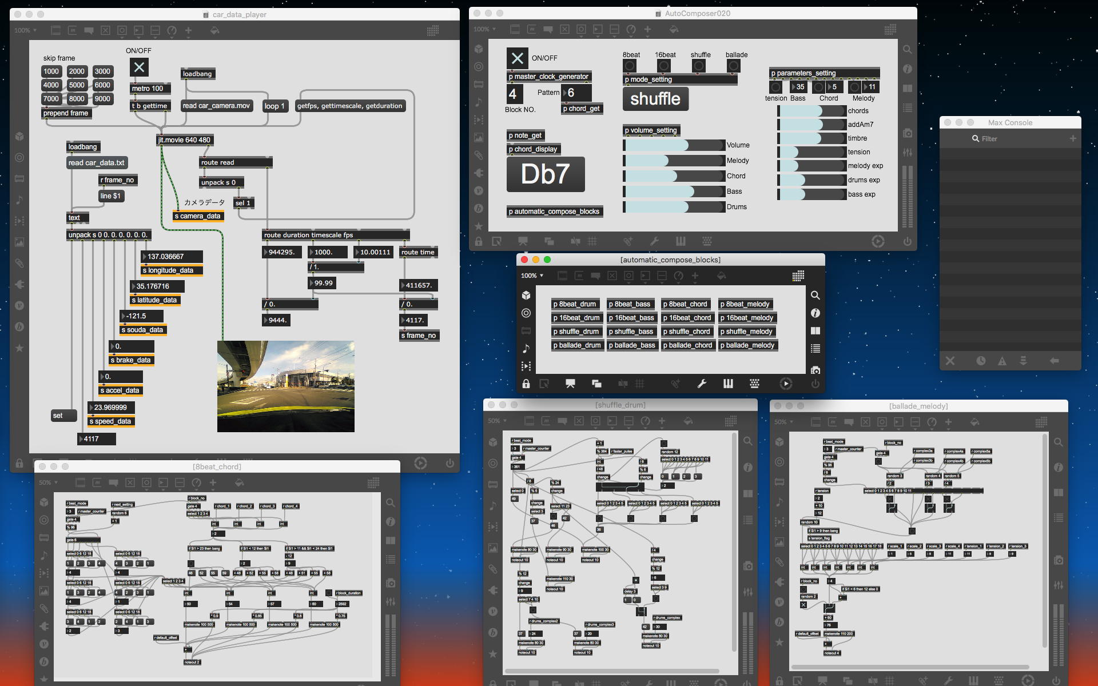Open the info inspector icon in automatic_compose_blocks
The image size is (1098, 686).
[815, 313]
